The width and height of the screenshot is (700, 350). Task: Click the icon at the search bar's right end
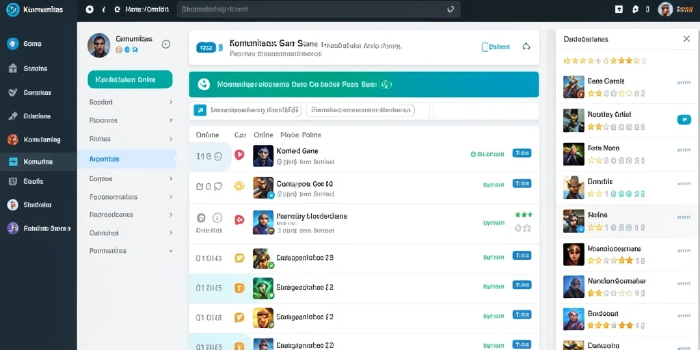pos(450,9)
